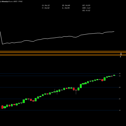Click the topmost orange horizontal line
Screen dimensions: 126x126
[x=63, y=51]
